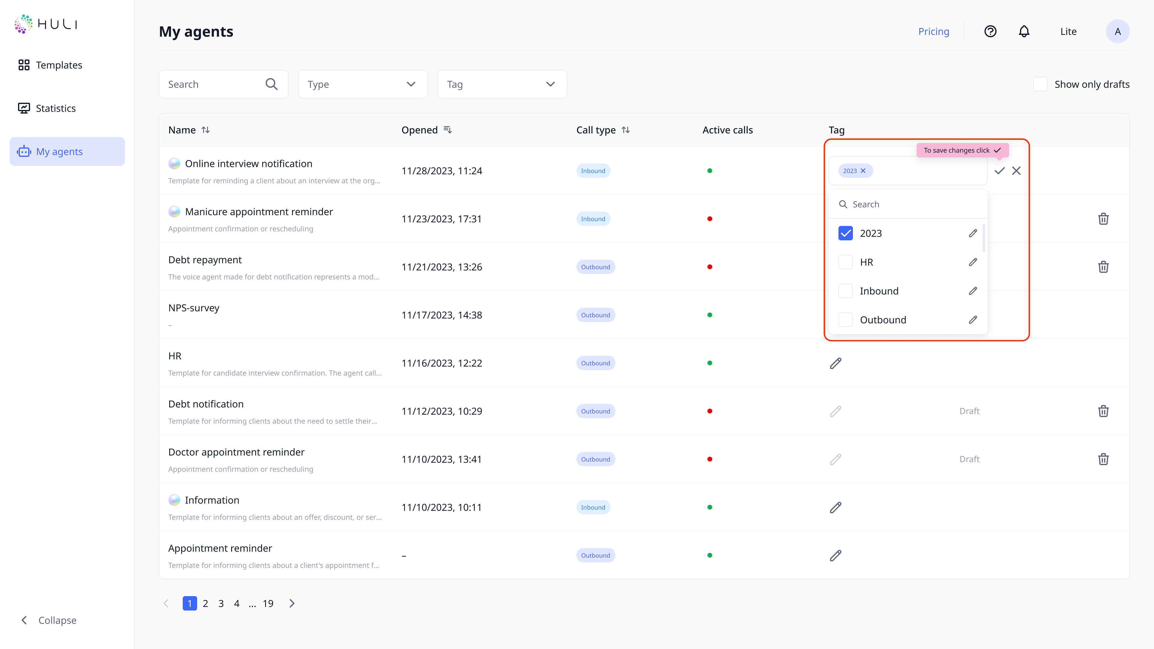1154x649 pixels.
Task: Click the pencil icon in the Information row
Action: 835,507
